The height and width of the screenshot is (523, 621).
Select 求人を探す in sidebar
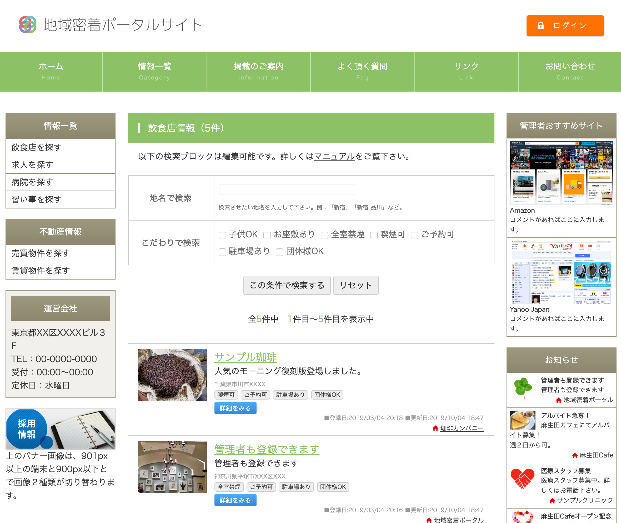point(61,165)
